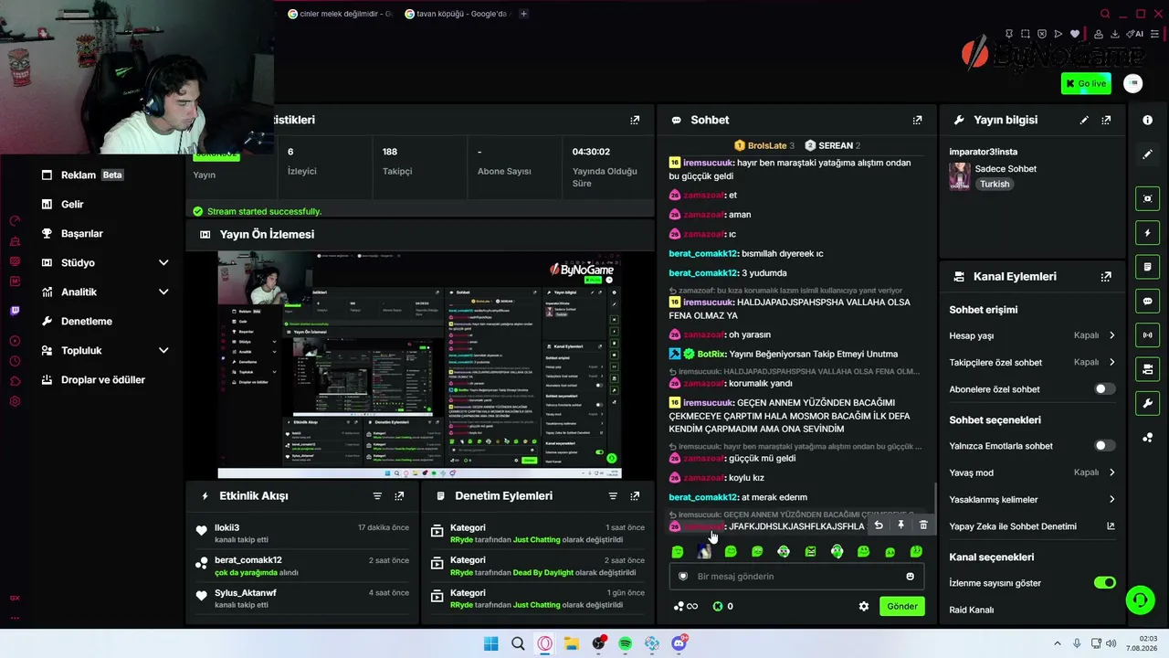The image size is (1169, 658).
Task: Open Discord from the taskbar
Action: coord(679,643)
